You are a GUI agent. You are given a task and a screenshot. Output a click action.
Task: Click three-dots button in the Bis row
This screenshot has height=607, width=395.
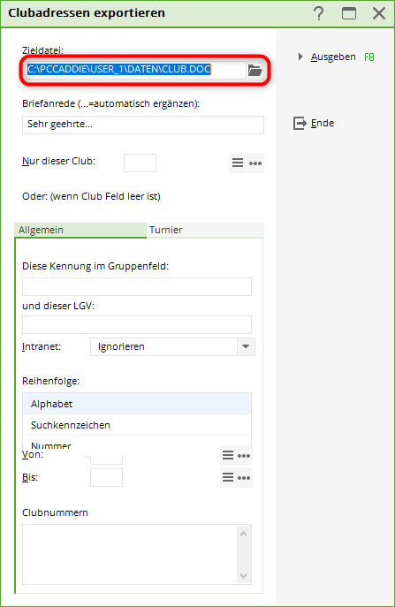tap(244, 478)
